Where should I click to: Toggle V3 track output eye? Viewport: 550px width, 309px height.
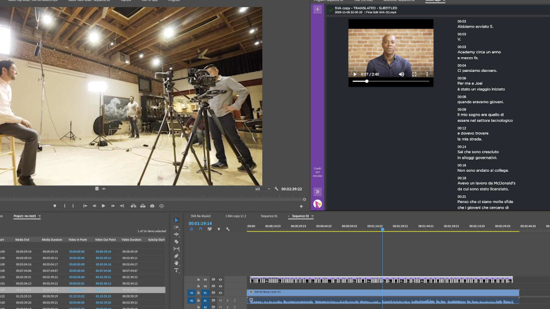click(221, 279)
